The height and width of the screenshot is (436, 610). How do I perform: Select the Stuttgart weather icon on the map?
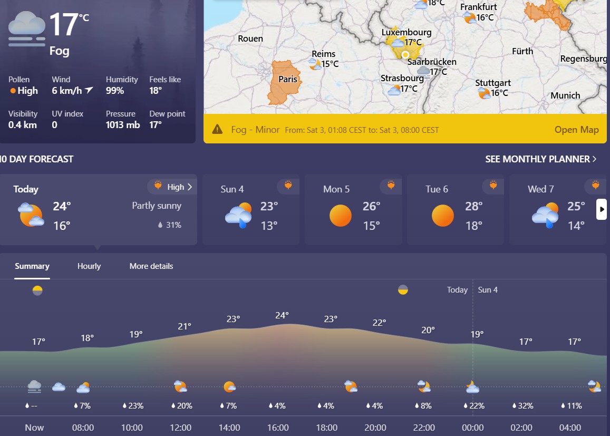(x=483, y=92)
